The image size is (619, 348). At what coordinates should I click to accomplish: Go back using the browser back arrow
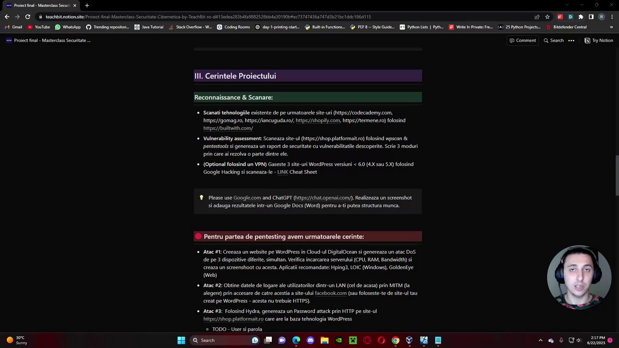tap(7, 16)
